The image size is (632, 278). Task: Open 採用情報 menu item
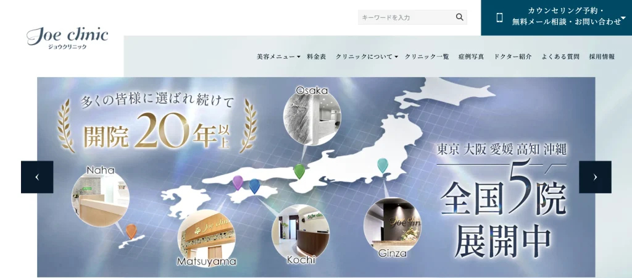[x=602, y=57]
